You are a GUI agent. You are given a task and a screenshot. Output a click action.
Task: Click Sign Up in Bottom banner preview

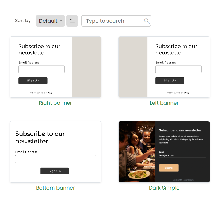point(54,171)
